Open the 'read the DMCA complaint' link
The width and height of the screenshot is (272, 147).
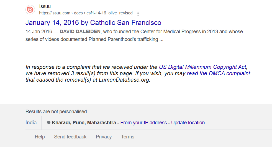pos(218,74)
